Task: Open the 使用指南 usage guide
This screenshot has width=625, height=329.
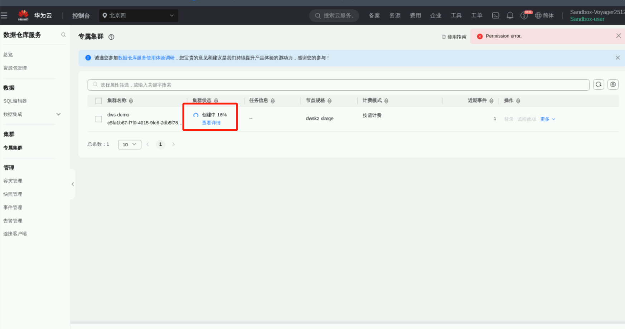Action: tap(454, 37)
